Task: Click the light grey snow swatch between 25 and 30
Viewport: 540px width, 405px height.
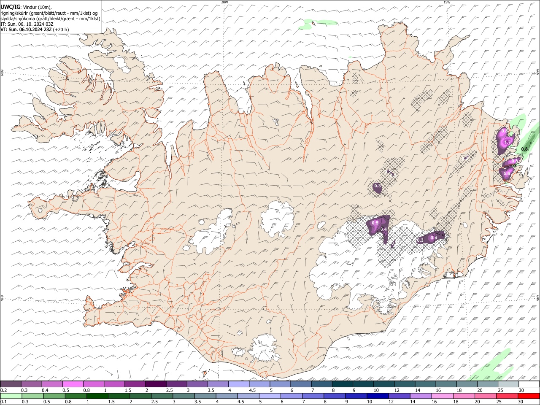Action: [508, 384]
